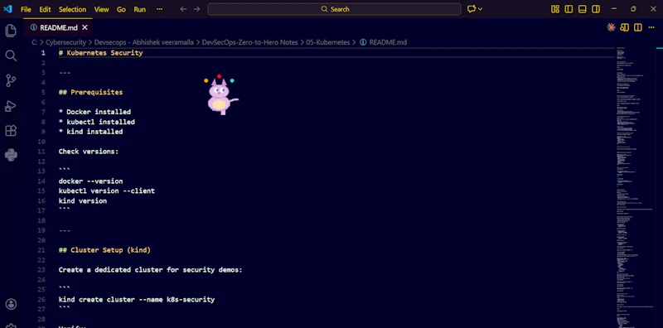
Task: Open the File menu
Action: coord(26,9)
